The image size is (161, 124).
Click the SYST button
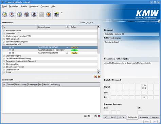(113, 118)
